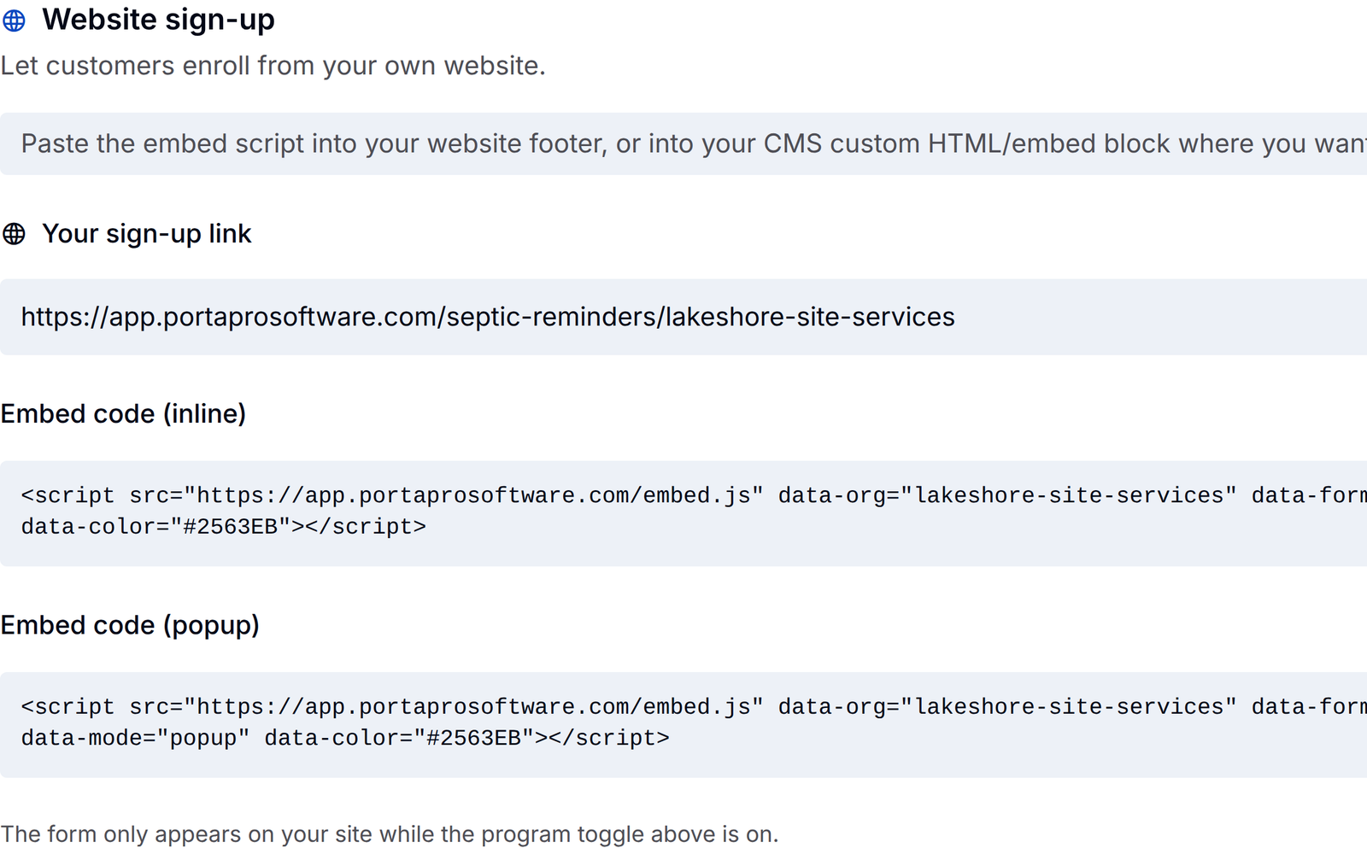Image resolution: width=1367 pixels, height=854 pixels.
Task: Click the data-mode="popup" line in the popup code
Action: (345, 738)
